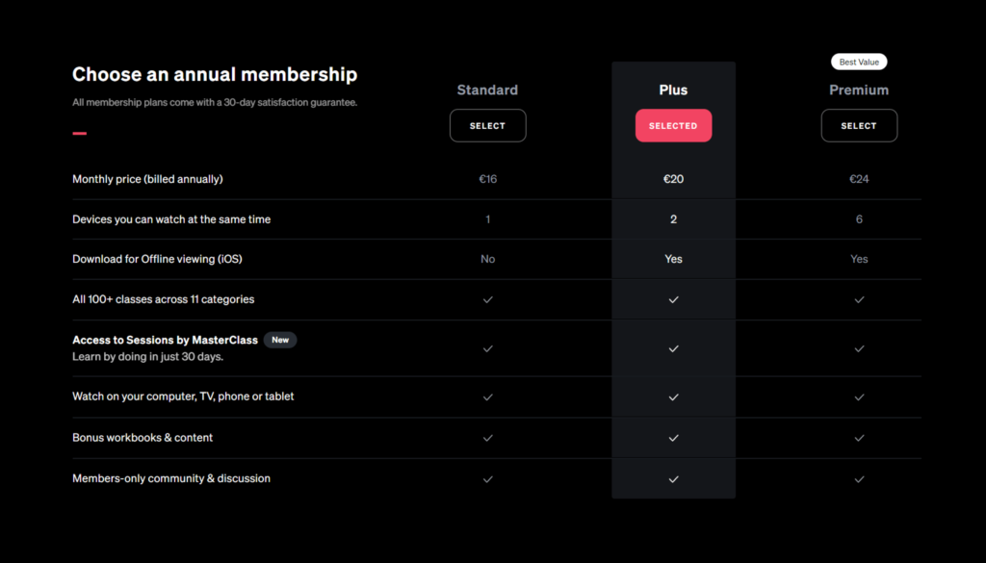986x563 pixels.
Task: Choose the Premium plan Select button
Action: [859, 126]
